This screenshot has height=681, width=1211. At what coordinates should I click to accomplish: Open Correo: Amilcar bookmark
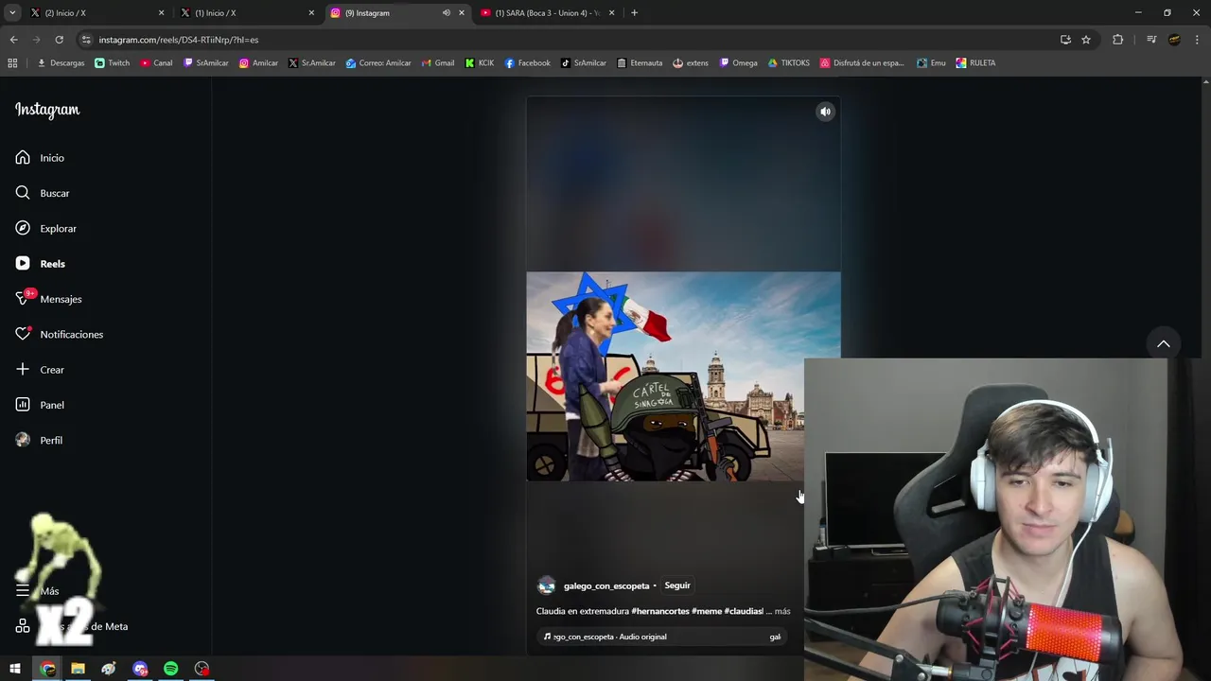pos(378,63)
